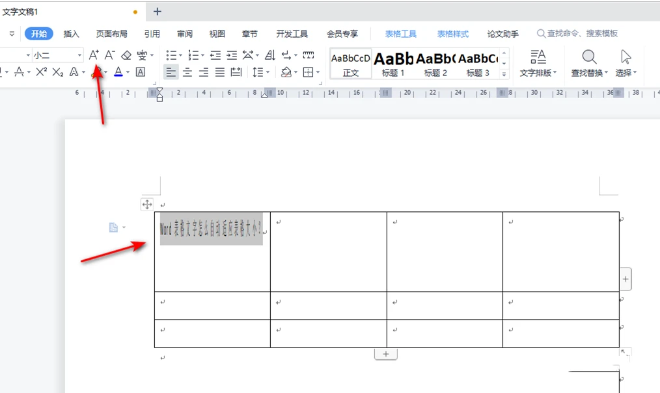Toggle show/hide paragraph marks
Image resolution: width=660 pixels, height=393 pixels.
(286, 55)
